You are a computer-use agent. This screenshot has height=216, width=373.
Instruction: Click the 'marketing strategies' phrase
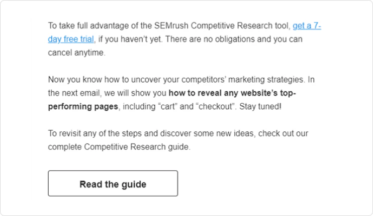(266, 79)
